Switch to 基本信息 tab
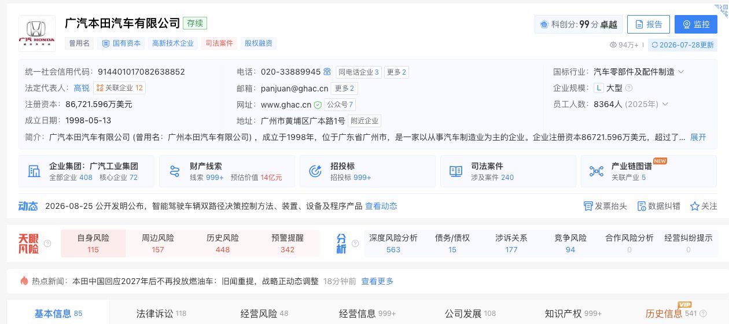 (x=58, y=314)
